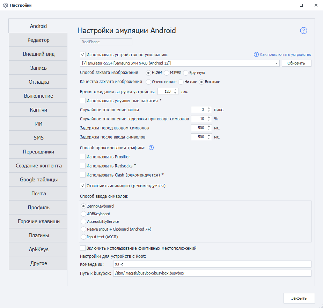This screenshot has width=323, height=308.
Task: Open the "Внешний вид" settings tab
Action: coord(38,54)
